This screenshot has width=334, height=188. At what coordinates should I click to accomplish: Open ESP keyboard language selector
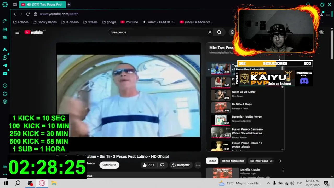299,183
